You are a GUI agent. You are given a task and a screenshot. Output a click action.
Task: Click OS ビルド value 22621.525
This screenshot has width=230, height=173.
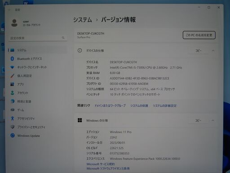(x=117, y=148)
